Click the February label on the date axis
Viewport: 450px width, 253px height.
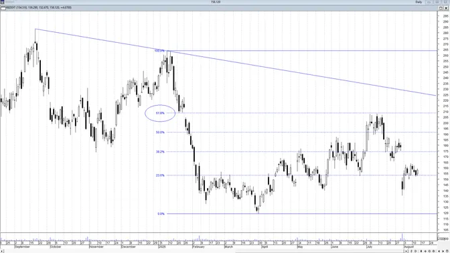[x=199, y=247]
